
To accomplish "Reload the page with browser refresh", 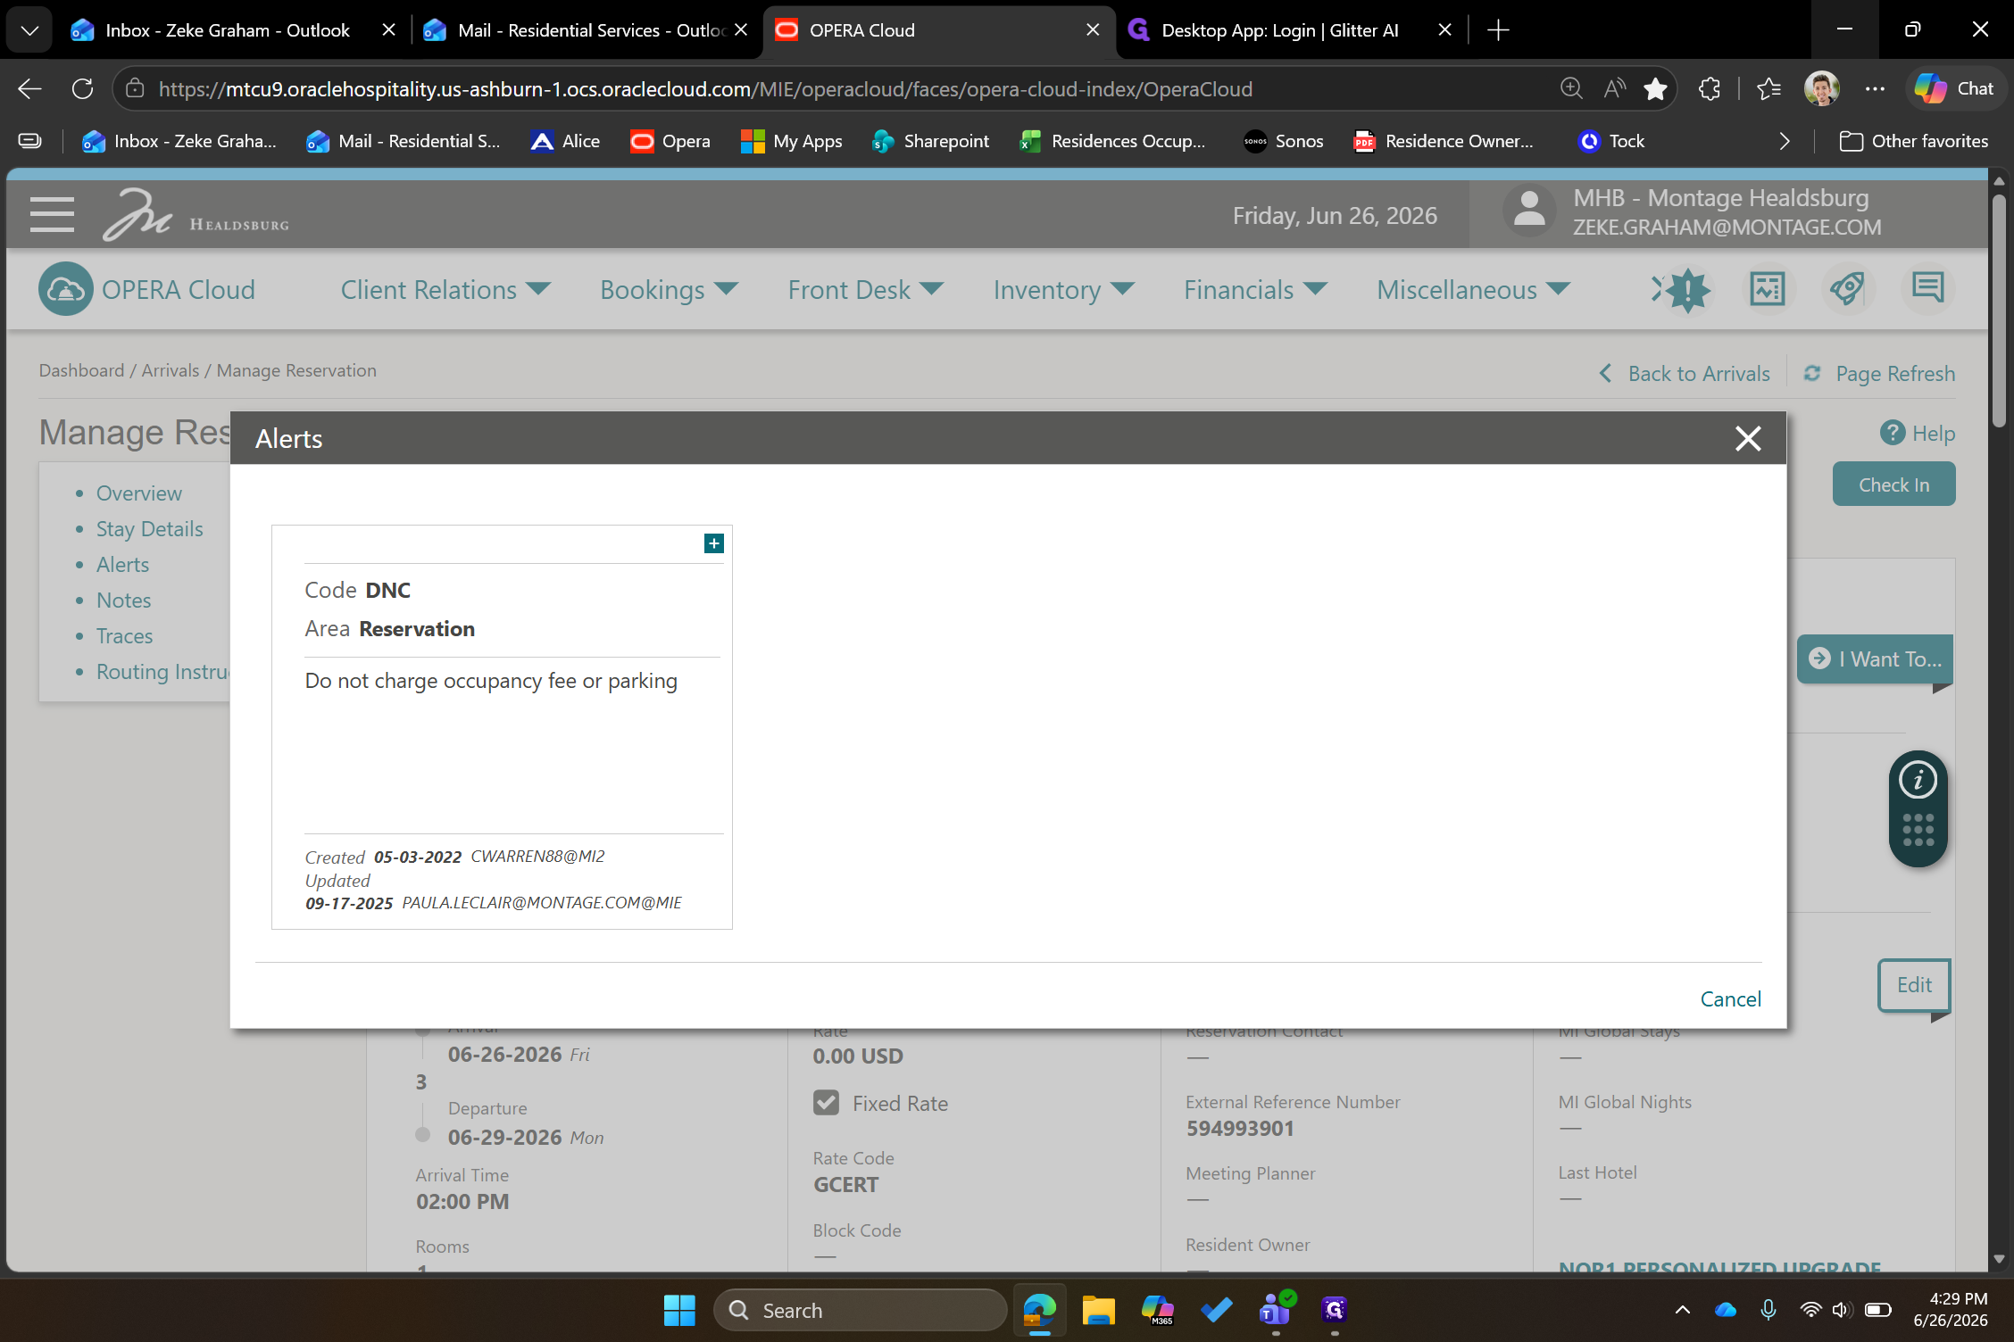I will pos(82,88).
